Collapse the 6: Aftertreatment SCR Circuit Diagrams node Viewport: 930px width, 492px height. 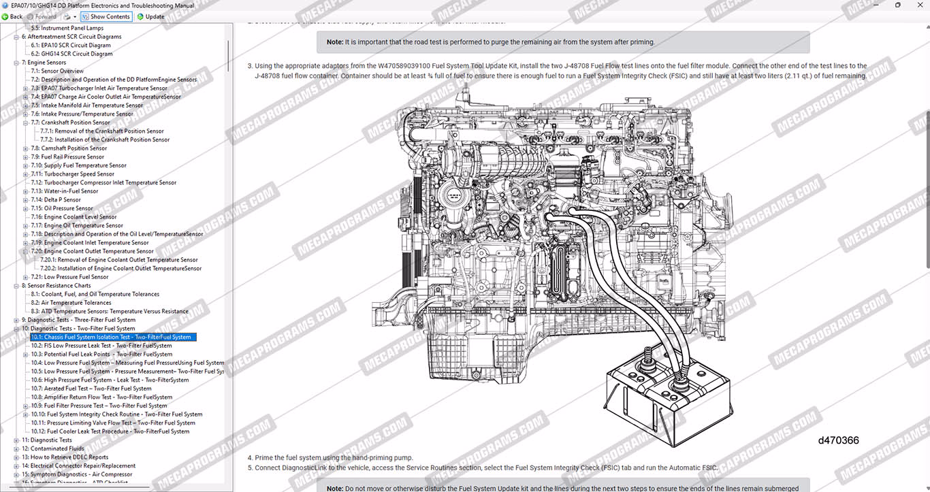click(x=16, y=37)
